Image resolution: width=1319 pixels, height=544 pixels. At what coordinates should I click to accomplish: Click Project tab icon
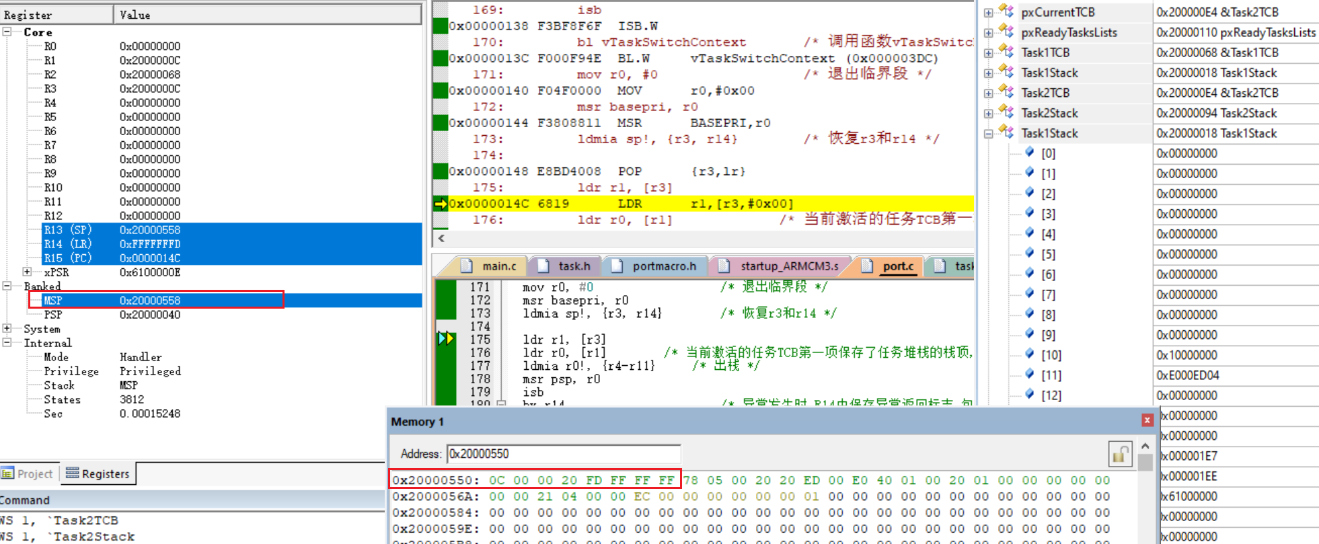[x=7, y=473]
